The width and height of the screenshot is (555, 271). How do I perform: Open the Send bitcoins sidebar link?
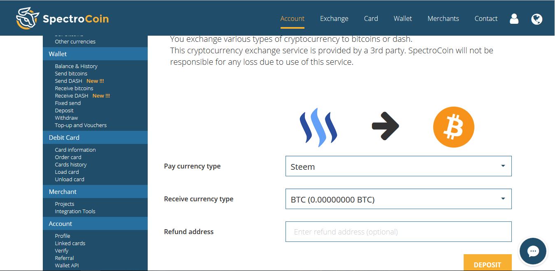[x=71, y=73]
